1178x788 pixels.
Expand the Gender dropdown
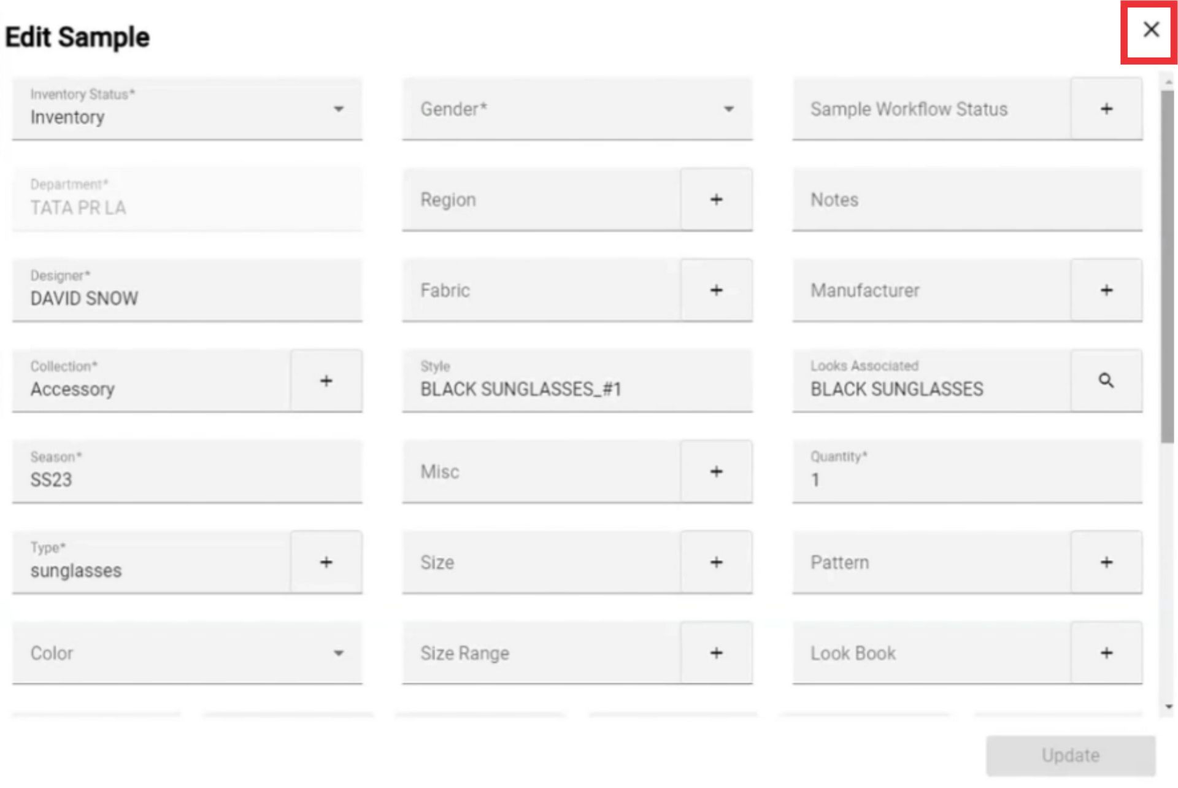(x=577, y=109)
